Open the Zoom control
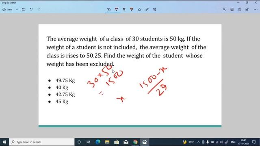The width and height of the screenshot is (260, 146). pyautogui.click(x=224, y=9)
